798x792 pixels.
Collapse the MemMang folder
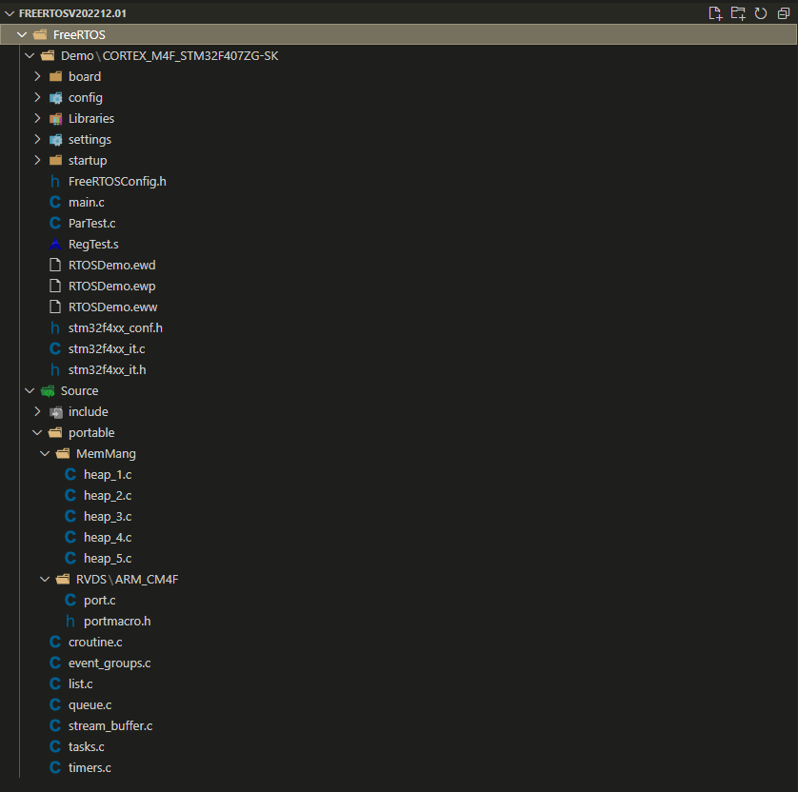tap(46, 454)
